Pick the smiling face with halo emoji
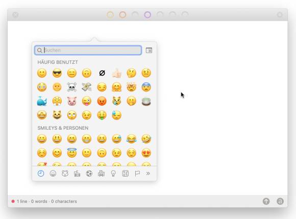296x219 pixels. click(x=72, y=153)
